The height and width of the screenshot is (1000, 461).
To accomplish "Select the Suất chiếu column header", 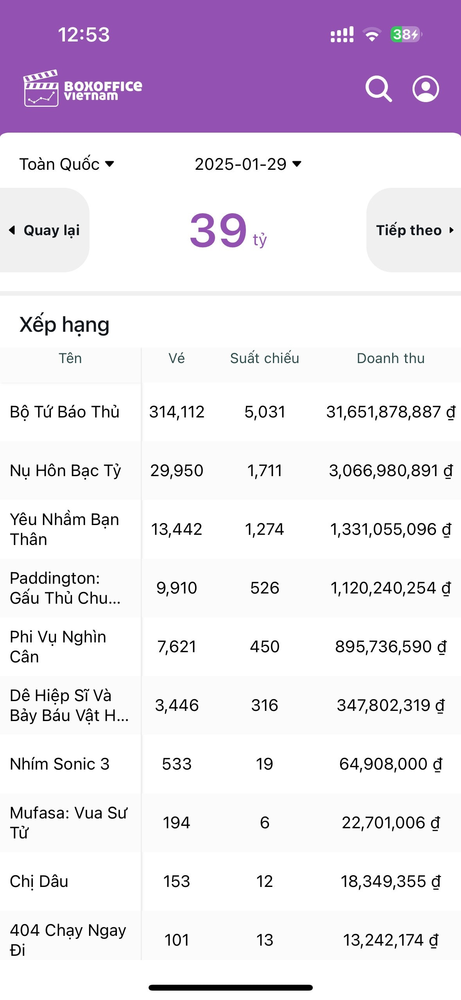I will tap(265, 358).
